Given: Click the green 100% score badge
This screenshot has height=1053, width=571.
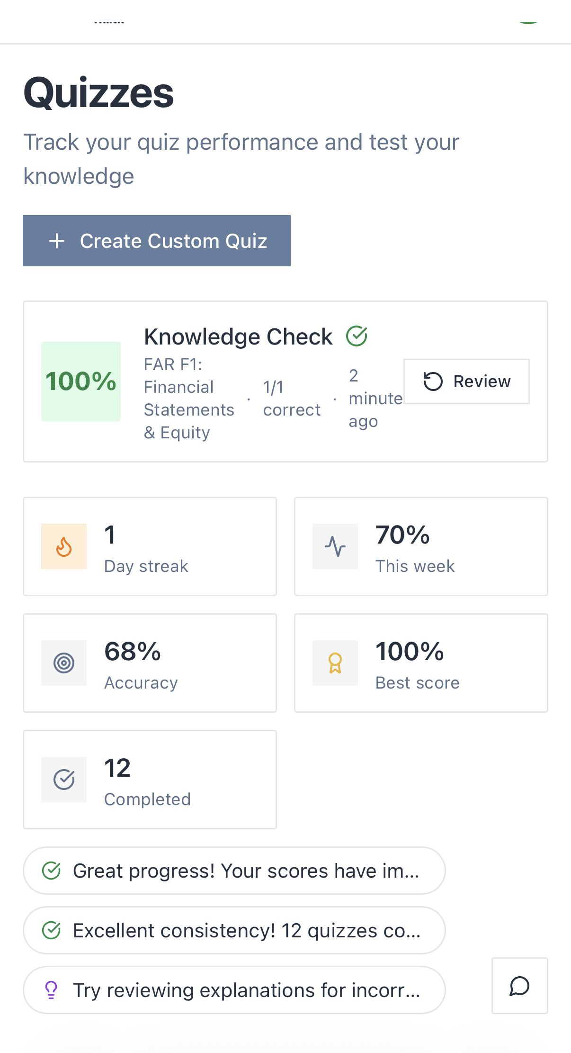Looking at the screenshot, I should 80,381.
